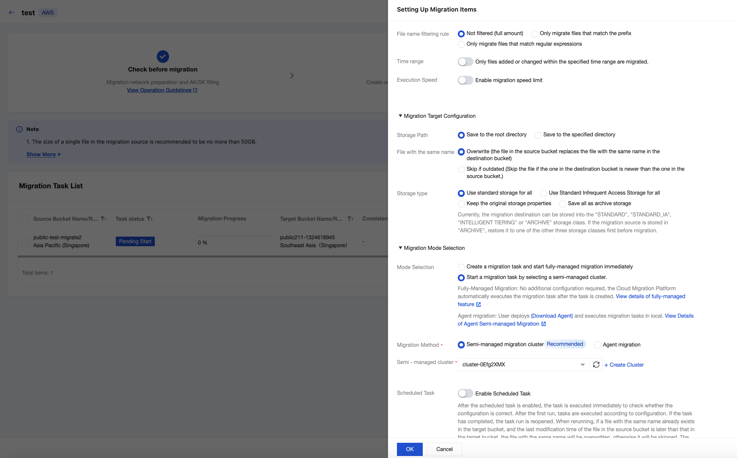Click the right chevron after Check before migration

292,76
